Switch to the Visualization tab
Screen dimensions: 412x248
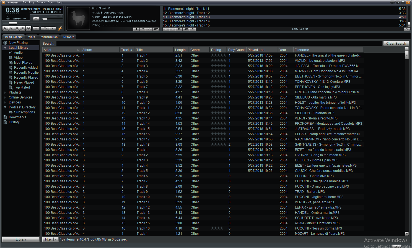pos(49,37)
